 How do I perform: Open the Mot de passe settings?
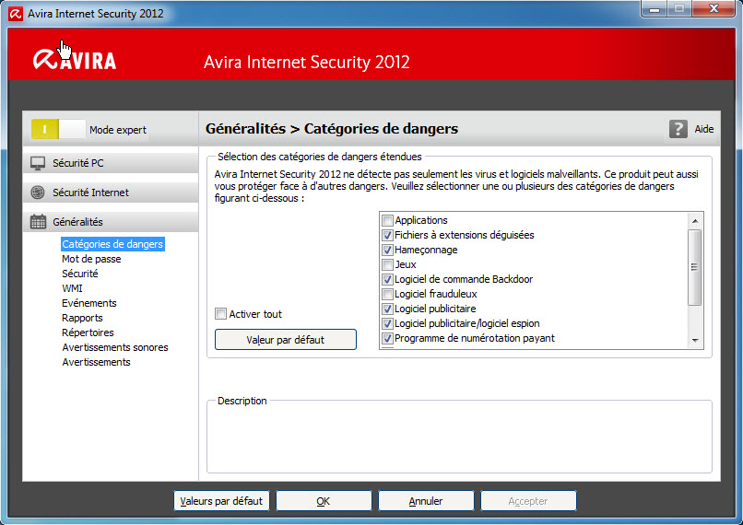click(x=91, y=259)
